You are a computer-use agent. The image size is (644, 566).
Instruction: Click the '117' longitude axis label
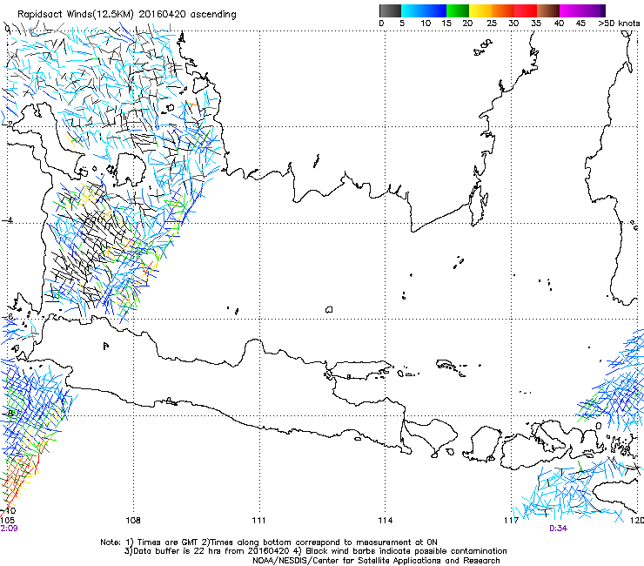click(x=512, y=520)
